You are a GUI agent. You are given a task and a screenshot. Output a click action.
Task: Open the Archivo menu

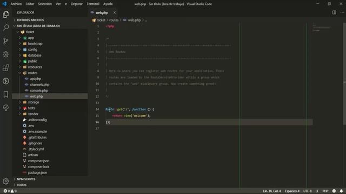pos(16,4)
